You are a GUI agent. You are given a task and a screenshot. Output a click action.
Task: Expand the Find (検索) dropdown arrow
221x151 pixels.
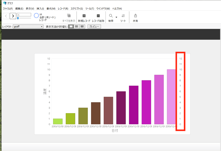pos(116,17)
